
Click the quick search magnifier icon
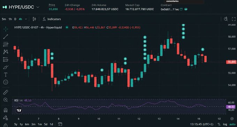[226, 19]
